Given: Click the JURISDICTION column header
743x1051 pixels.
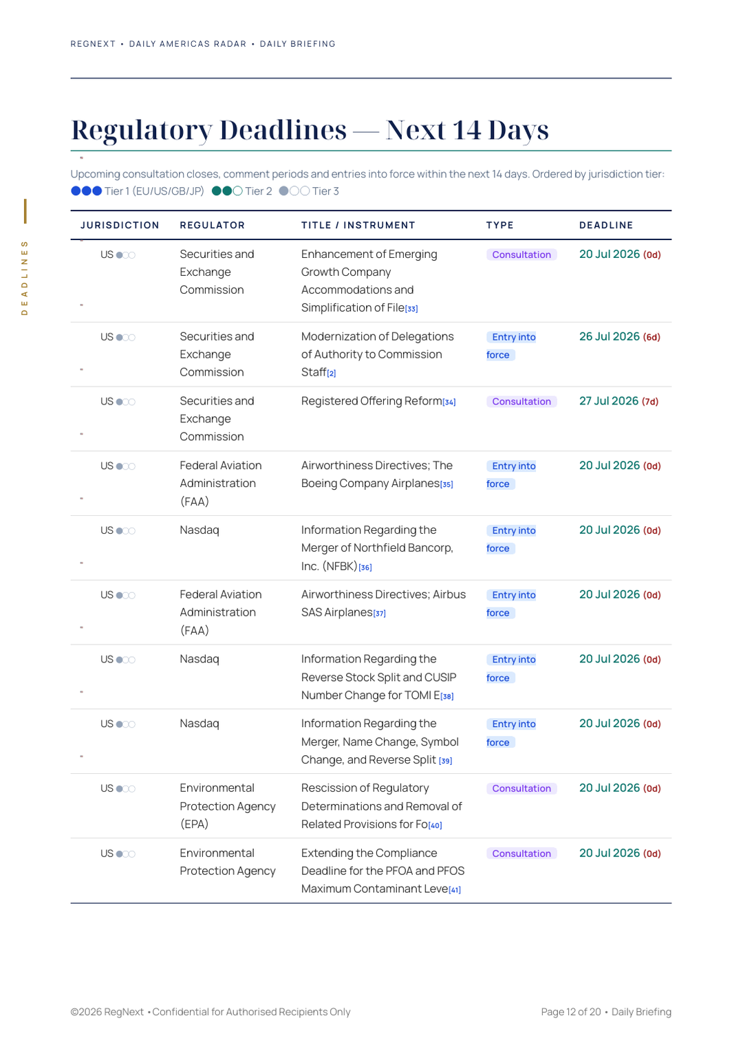Looking at the screenshot, I should pos(120,226).
